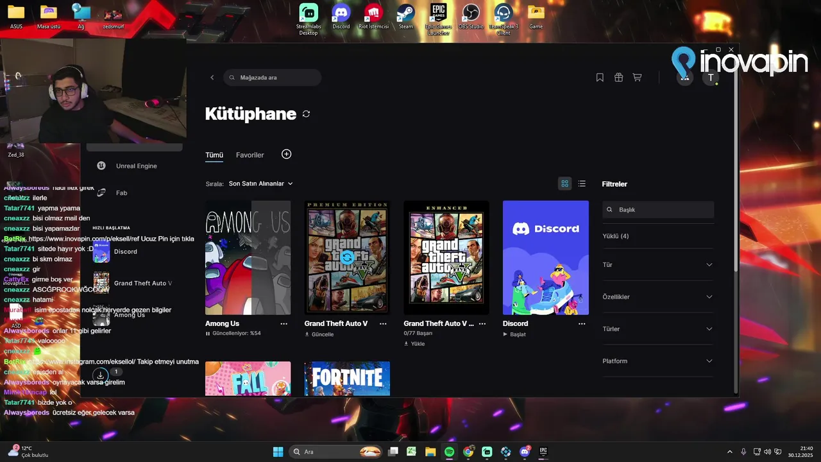Click the Windows Start button
Viewport: 821px width, 462px height.
tap(278, 452)
